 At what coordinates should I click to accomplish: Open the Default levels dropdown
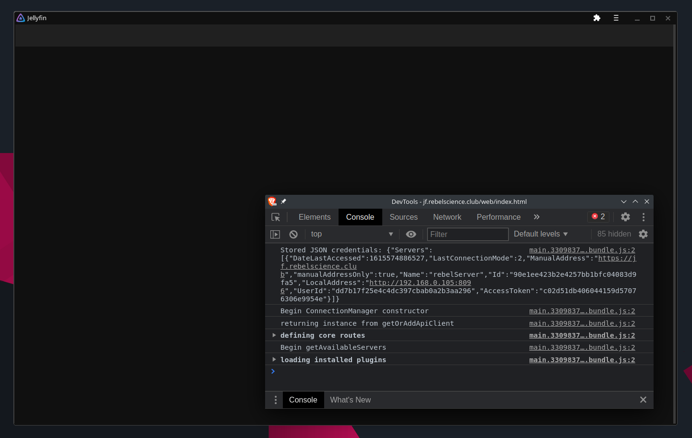tap(541, 234)
